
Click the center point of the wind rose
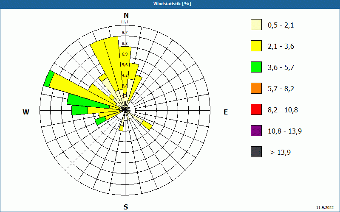click(x=125, y=110)
